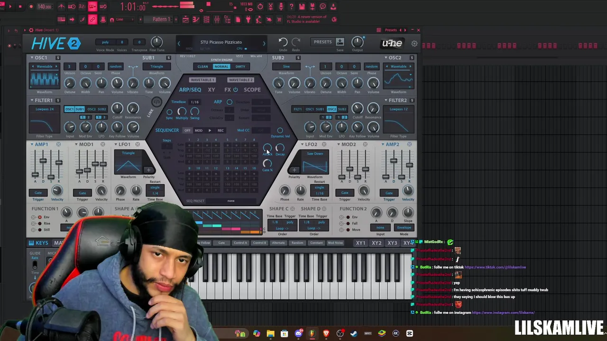Switch to ARP/SEQ tab
The width and height of the screenshot is (607, 341).
pyautogui.click(x=190, y=90)
